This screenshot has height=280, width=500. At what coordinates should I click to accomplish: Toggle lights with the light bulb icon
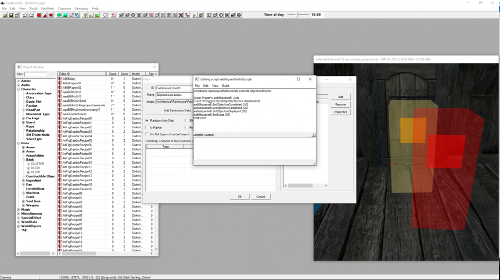coord(85,15)
